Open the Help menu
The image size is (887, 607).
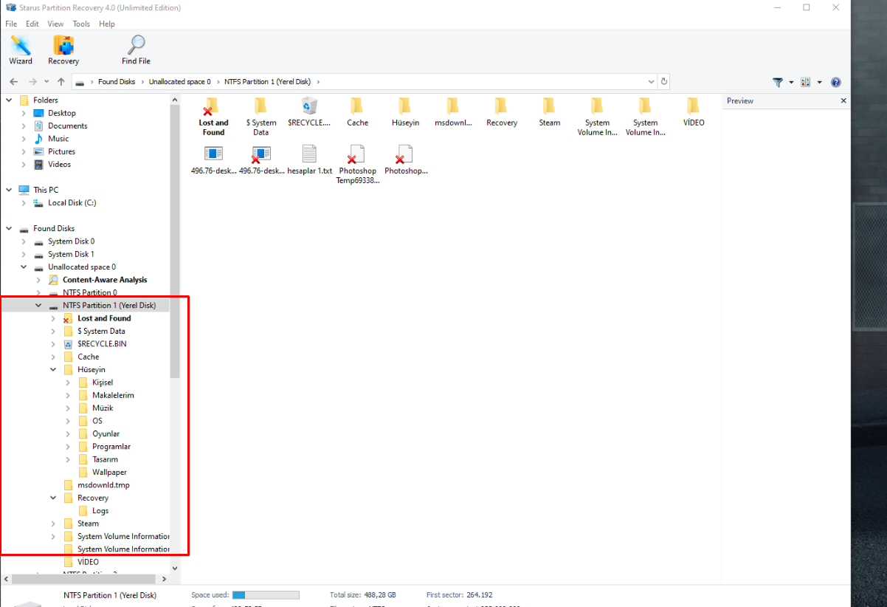click(x=107, y=24)
